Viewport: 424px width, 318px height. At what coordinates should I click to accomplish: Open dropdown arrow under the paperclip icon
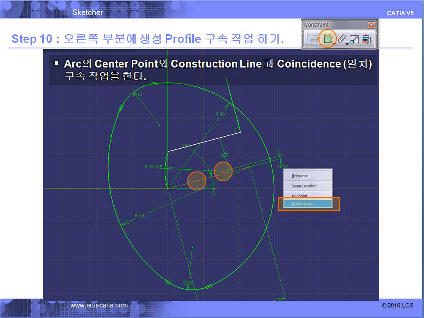[x=347, y=43]
